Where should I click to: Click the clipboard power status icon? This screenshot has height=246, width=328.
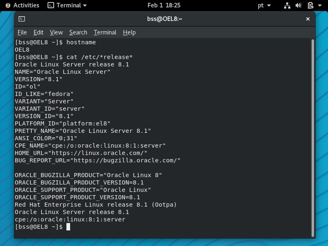click(x=310, y=5)
